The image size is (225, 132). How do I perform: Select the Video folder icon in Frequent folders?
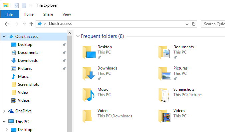pyautogui.click(x=87, y=116)
